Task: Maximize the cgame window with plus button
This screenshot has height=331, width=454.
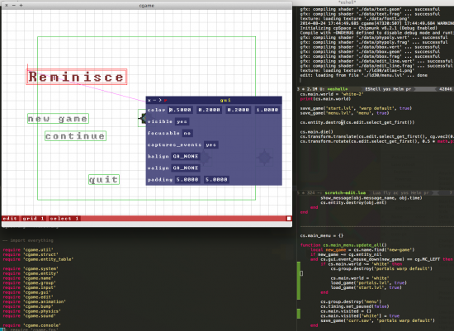Action: pyautogui.click(x=21, y=5)
